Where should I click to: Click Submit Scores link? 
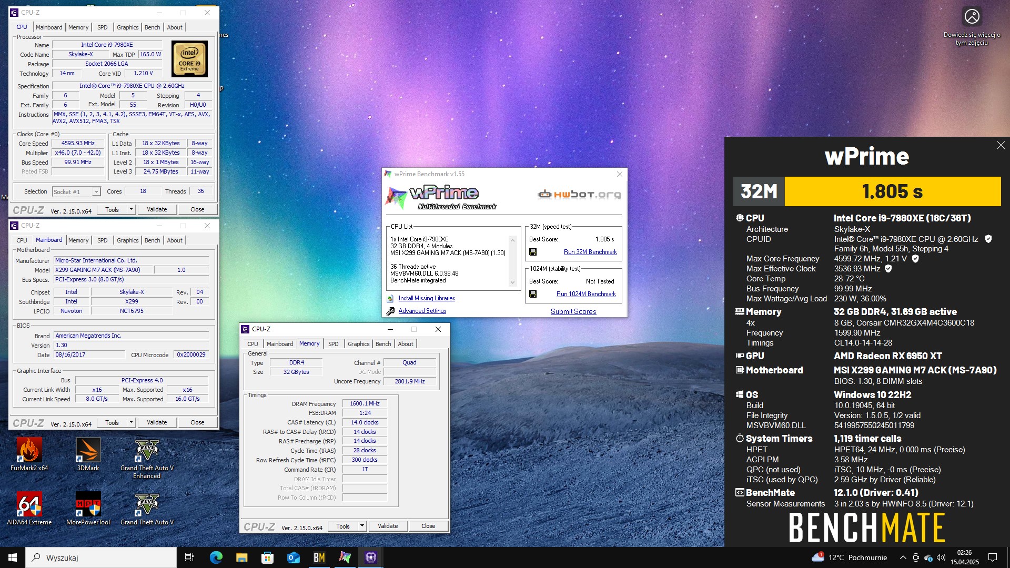(x=573, y=312)
